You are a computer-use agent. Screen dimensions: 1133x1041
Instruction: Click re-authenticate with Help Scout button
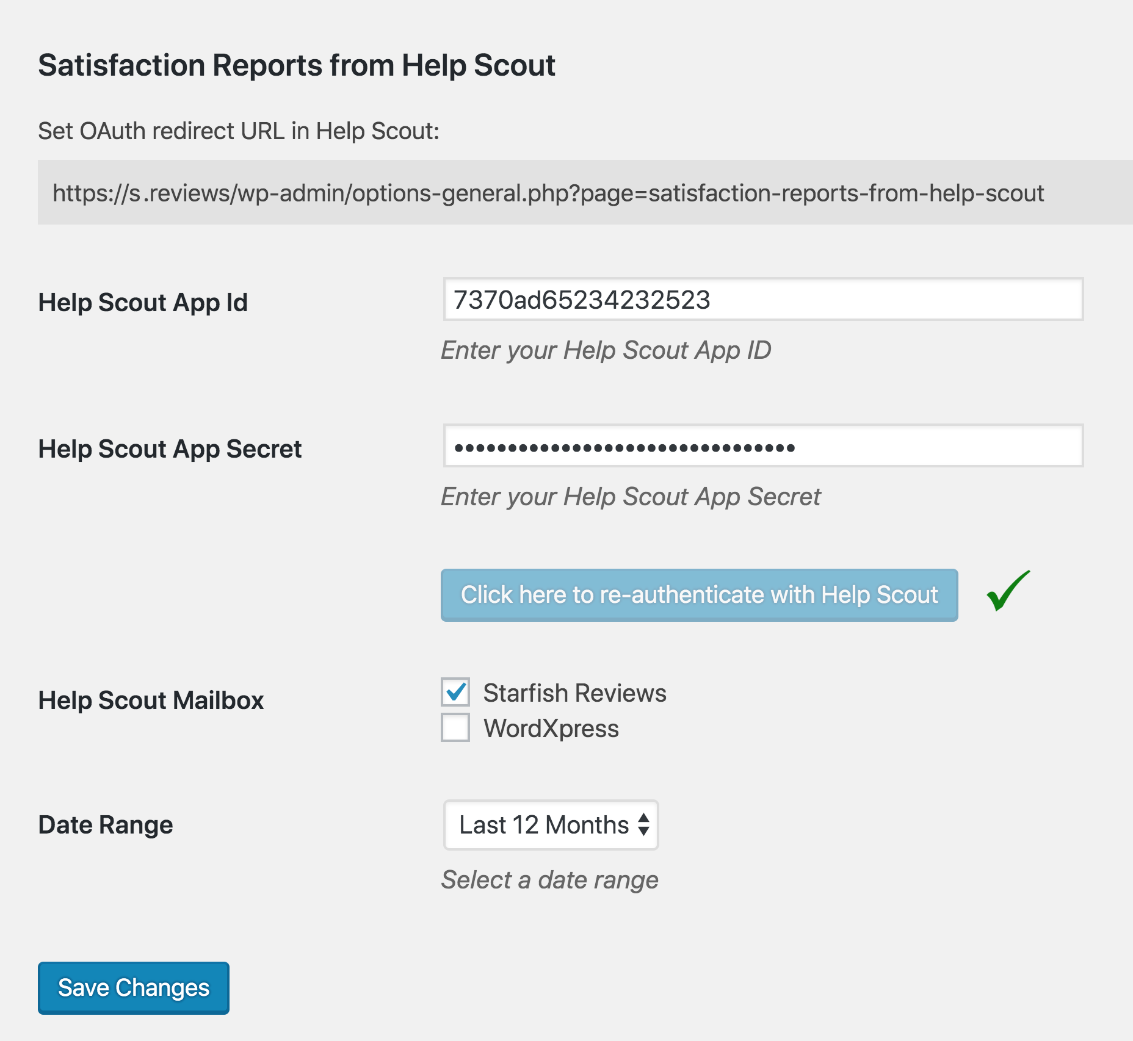coord(699,595)
